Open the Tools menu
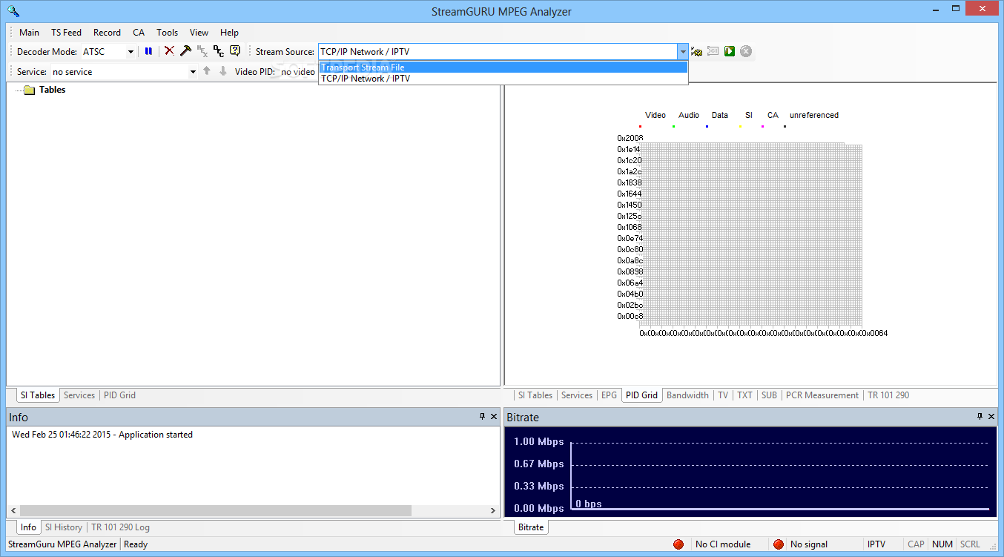 (x=168, y=33)
